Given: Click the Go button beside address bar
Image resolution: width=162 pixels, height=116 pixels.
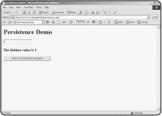Looking at the screenshot, I should (x=155, y=17).
